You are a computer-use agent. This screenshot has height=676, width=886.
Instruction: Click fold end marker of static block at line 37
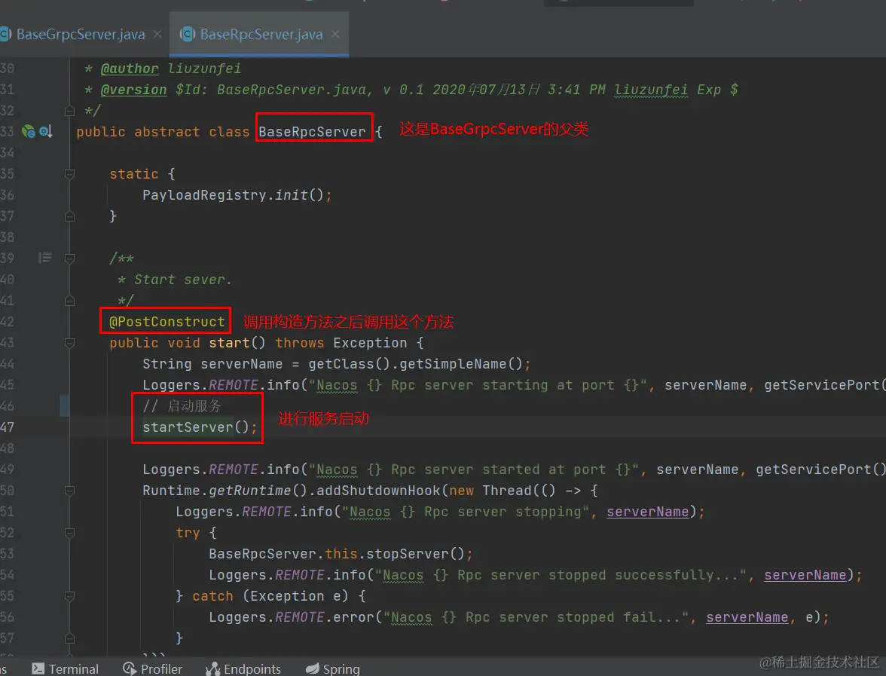[69, 216]
